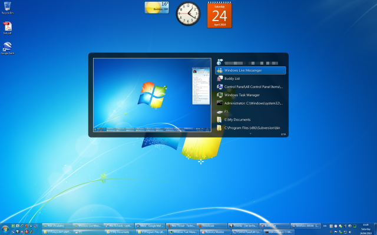
Task: Switch to the Downloads taskbar button
Action: click(212, 226)
